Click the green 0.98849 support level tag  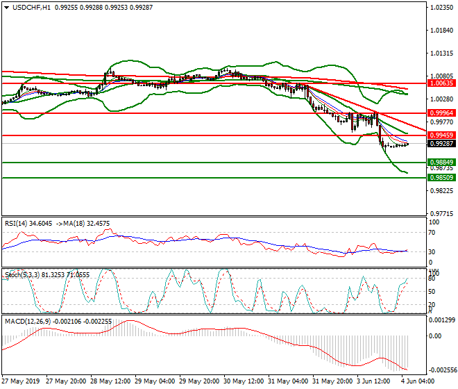click(441, 163)
